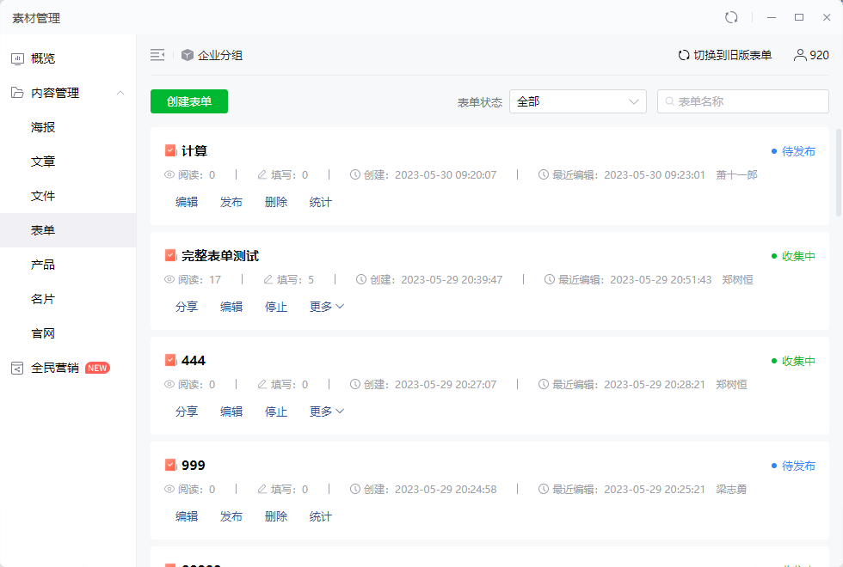843x567 pixels.
Task: Select 产品 in the sidebar
Action: coord(43,265)
